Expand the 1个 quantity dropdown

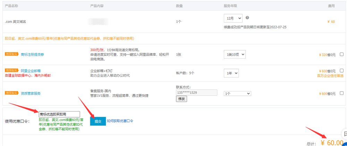[x=237, y=93]
